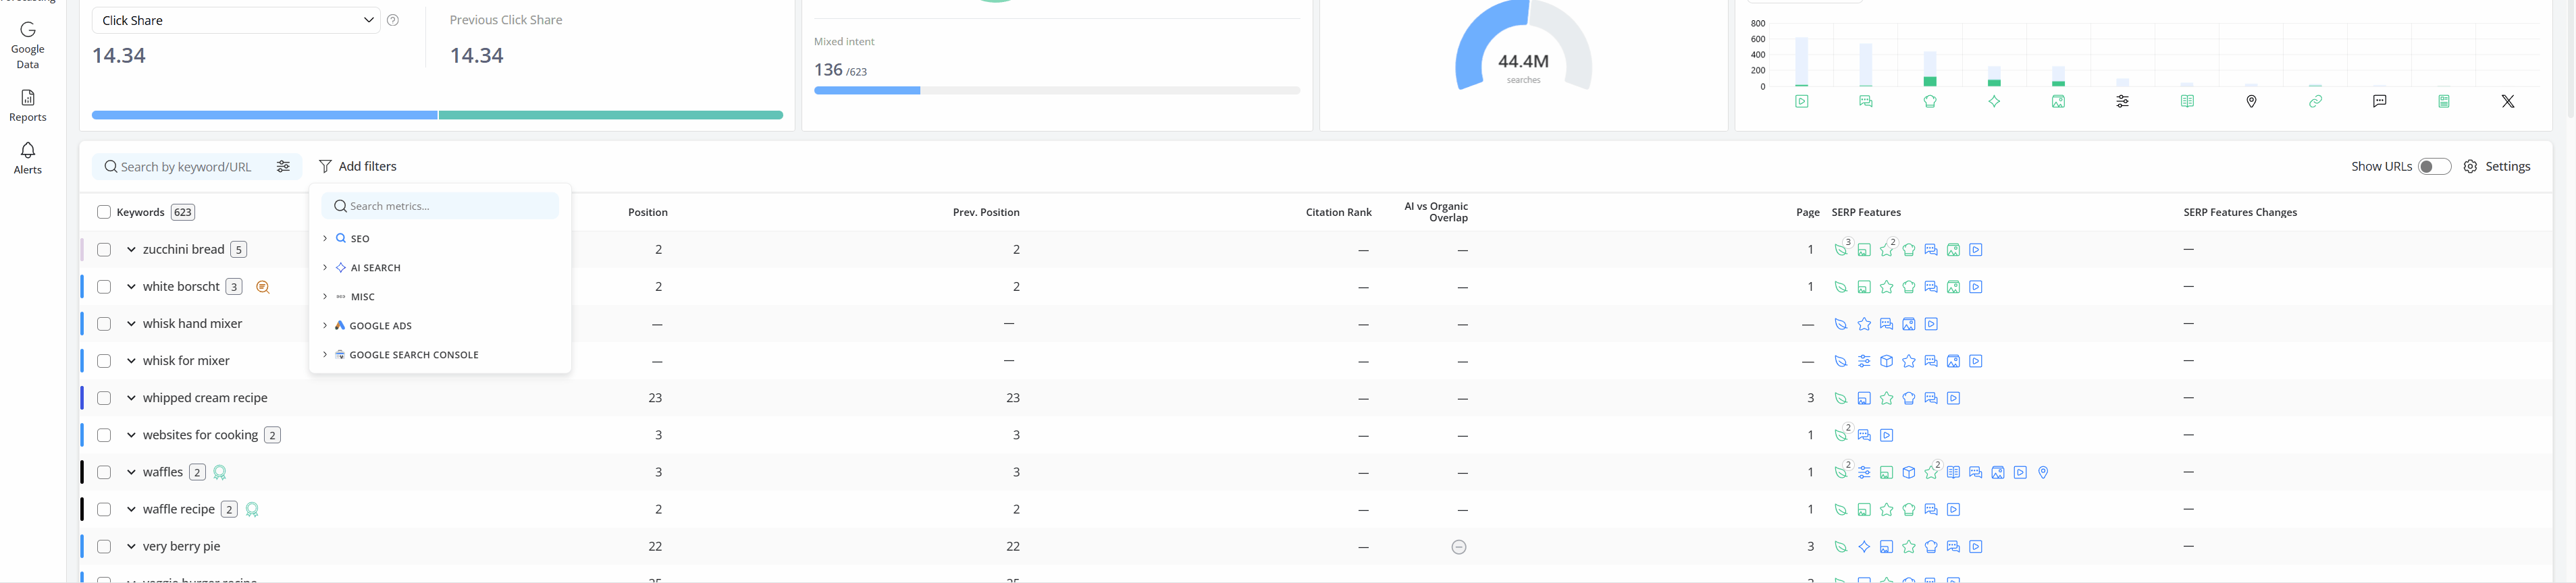Click the blue segment of the click share bar

(x=264, y=115)
